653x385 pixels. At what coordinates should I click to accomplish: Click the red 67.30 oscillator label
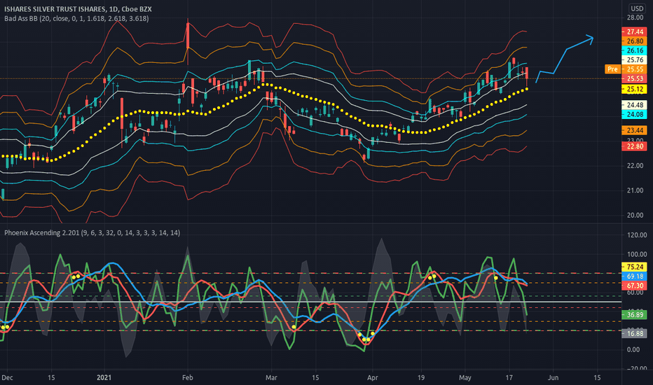634,286
